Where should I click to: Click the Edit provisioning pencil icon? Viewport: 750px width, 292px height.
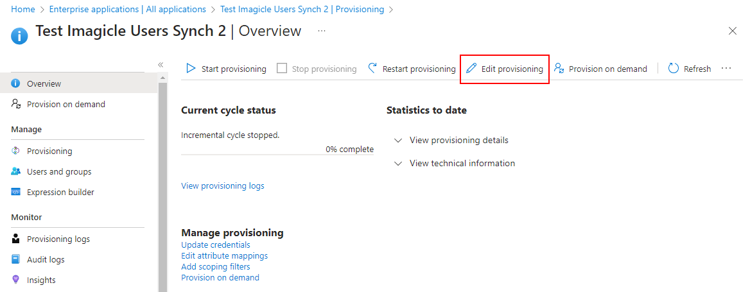(472, 69)
